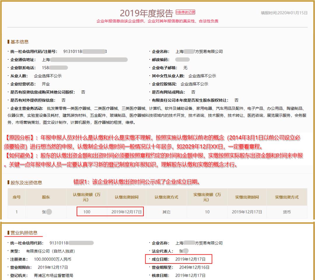Click the 从业人数 value 企业选择不公示

pos(48,76)
